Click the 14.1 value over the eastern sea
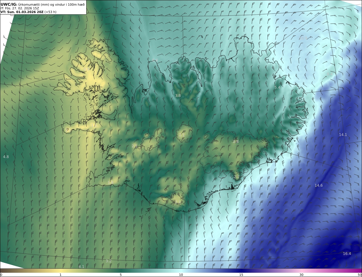This screenshot has width=362, height=277. pyautogui.click(x=343, y=135)
